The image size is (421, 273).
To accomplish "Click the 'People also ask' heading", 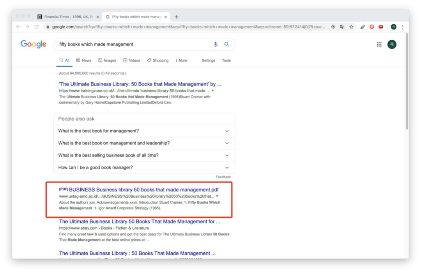I will point(76,119).
